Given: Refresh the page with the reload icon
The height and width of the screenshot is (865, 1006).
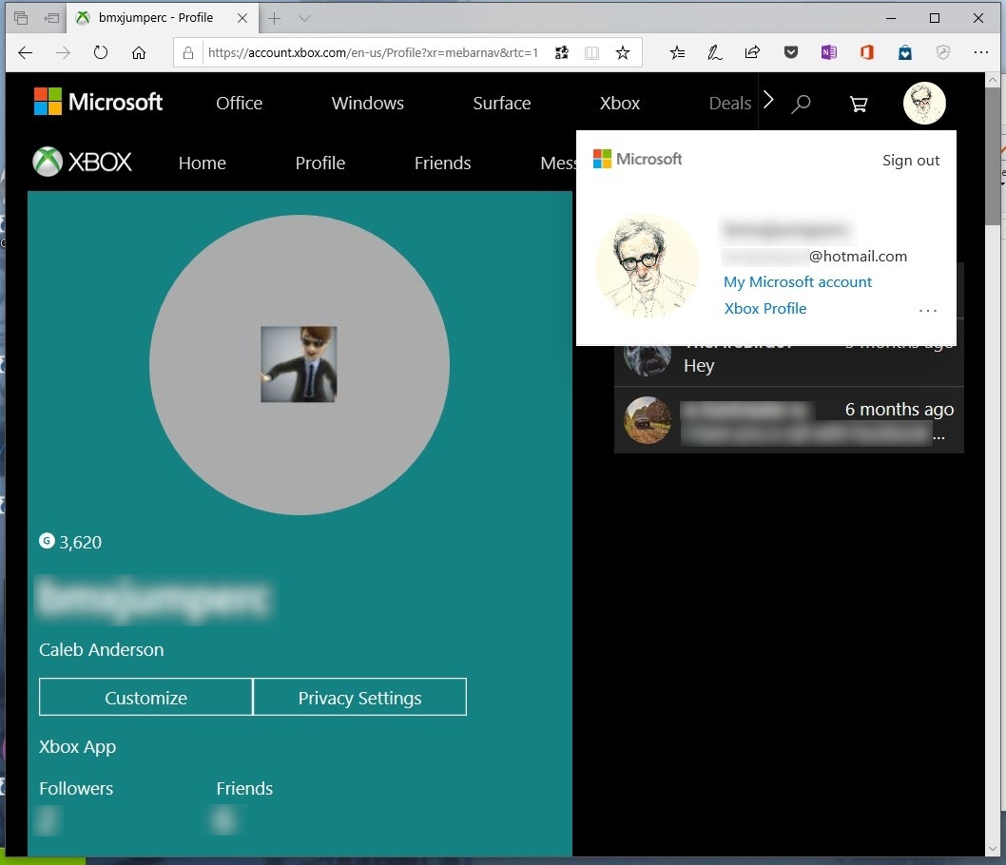Looking at the screenshot, I should (x=101, y=53).
